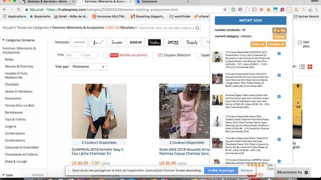Image resolution: width=321 pixels, height=180 pixels.
Task: Open the Robes category link
Action: pos(9,59)
